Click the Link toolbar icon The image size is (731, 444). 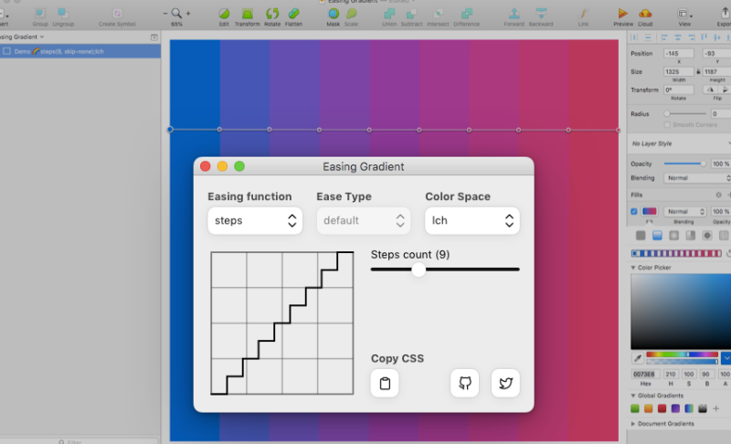click(583, 14)
